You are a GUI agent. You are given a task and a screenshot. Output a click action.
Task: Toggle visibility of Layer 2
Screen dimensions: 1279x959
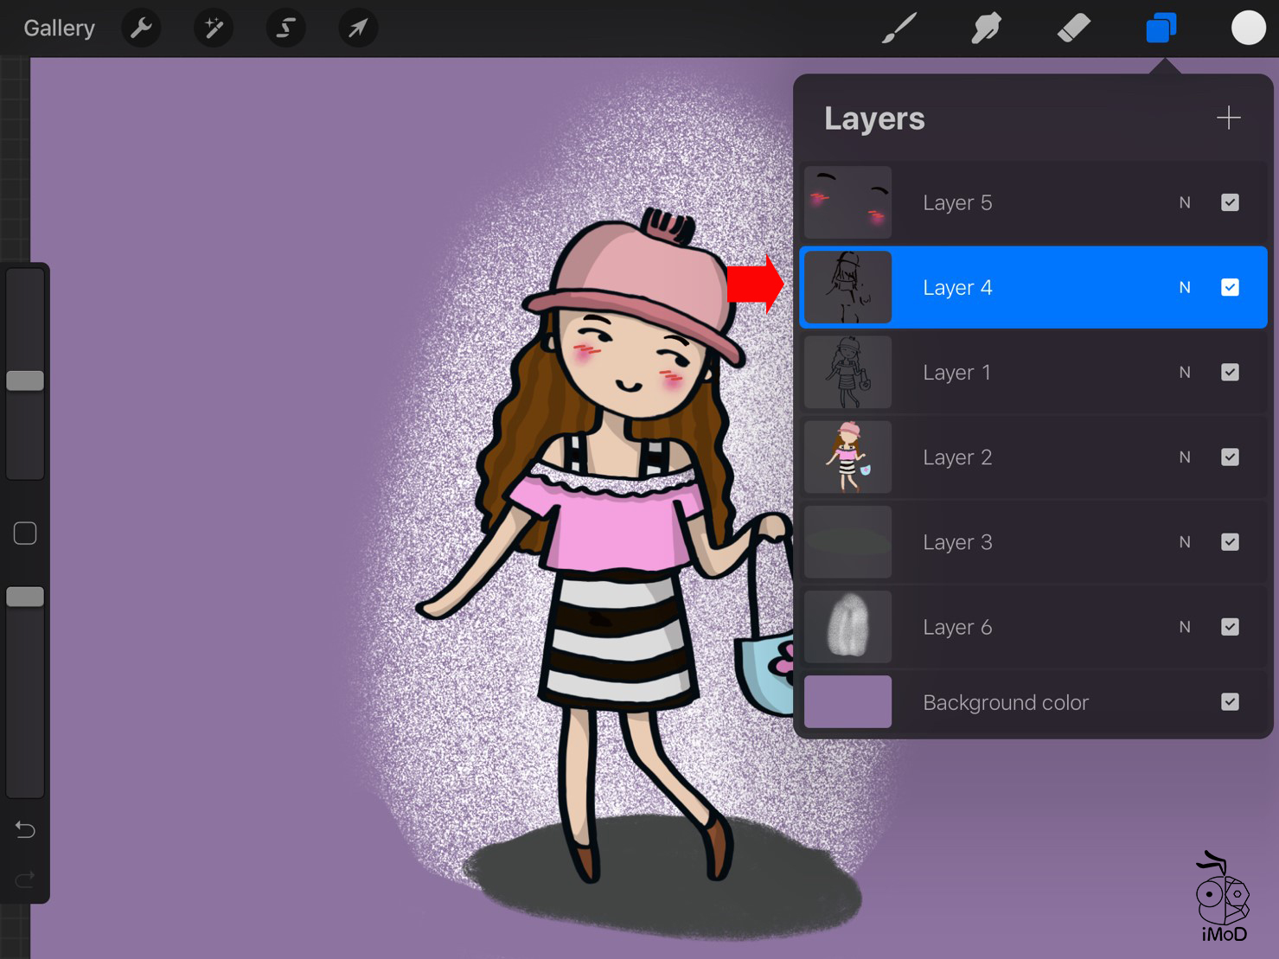tap(1230, 457)
